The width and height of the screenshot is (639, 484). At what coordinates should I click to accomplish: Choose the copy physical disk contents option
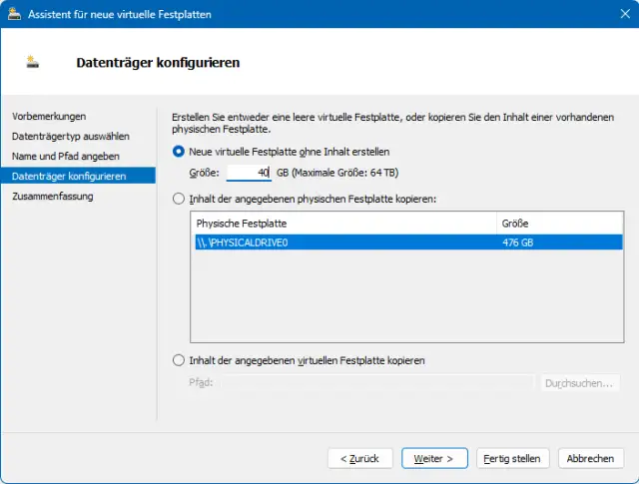(x=180, y=200)
